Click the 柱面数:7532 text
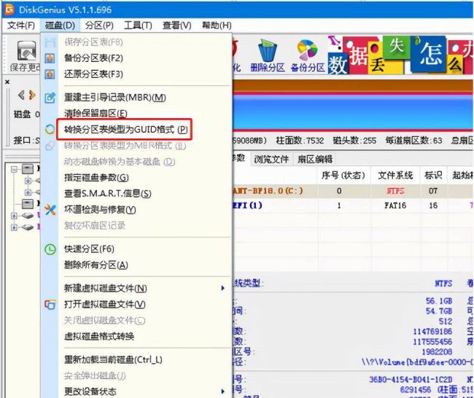 (x=300, y=141)
